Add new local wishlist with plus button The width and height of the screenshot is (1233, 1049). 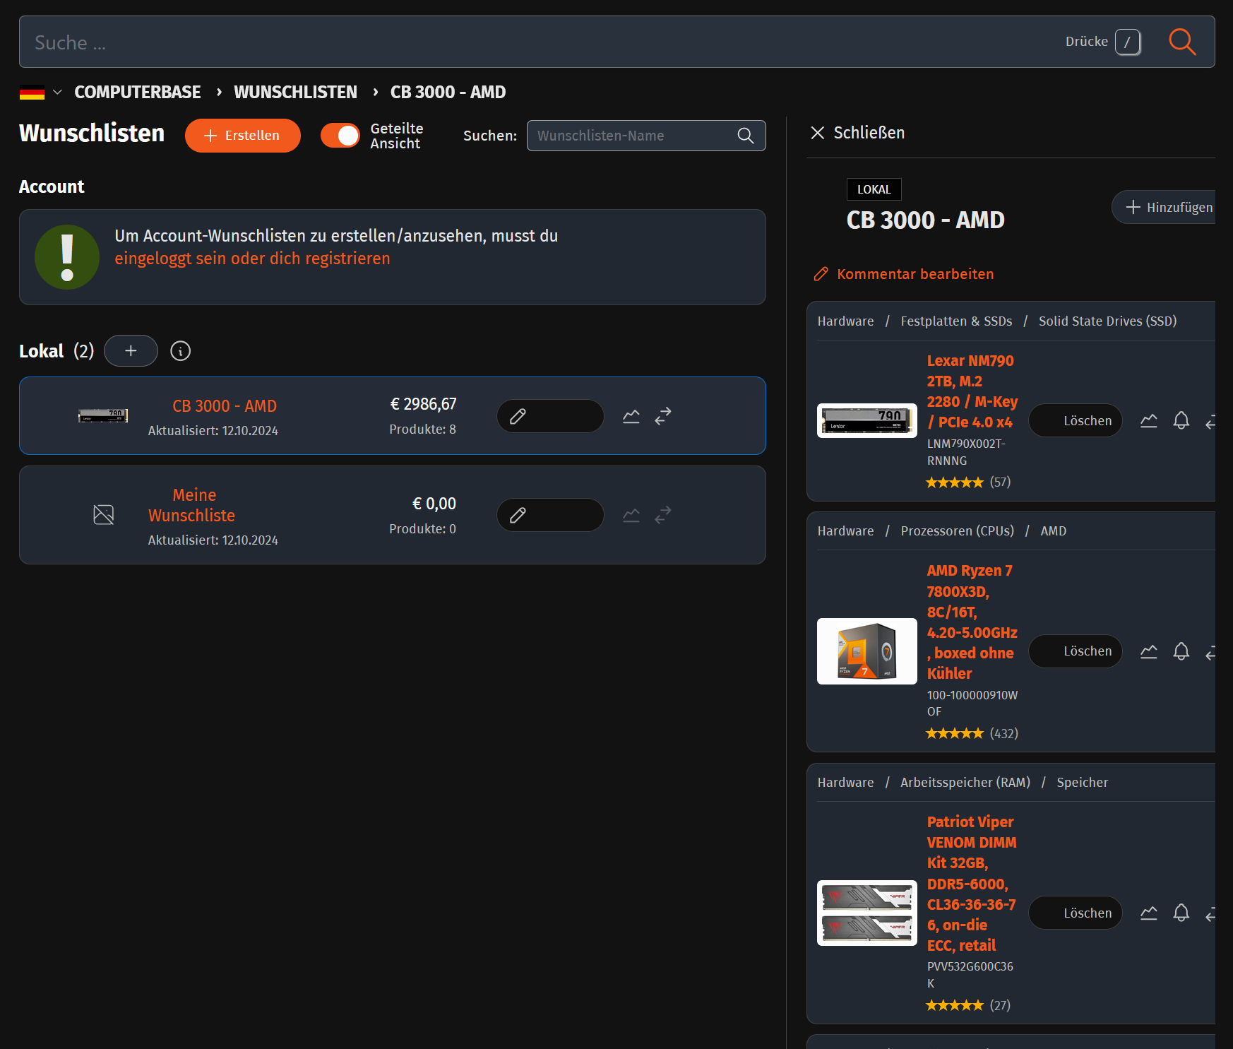(131, 351)
